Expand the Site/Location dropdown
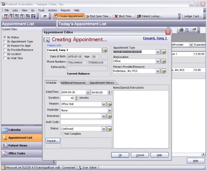 pyautogui.click(x=158, y=62)
